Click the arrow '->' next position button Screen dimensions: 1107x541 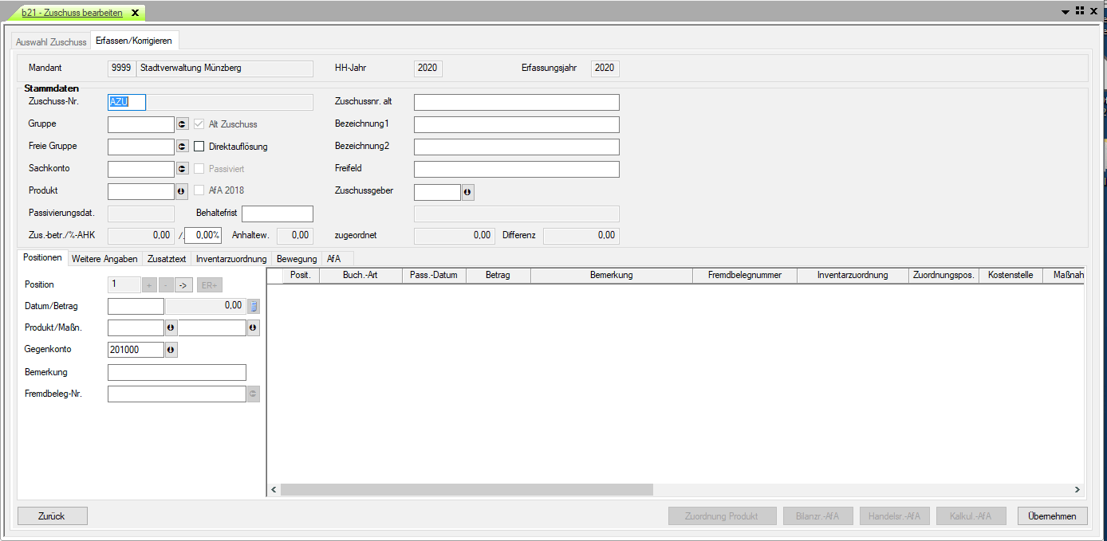(182, 284)
